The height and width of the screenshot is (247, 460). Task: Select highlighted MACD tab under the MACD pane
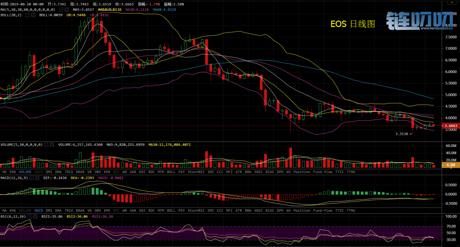tap(39, 211)
